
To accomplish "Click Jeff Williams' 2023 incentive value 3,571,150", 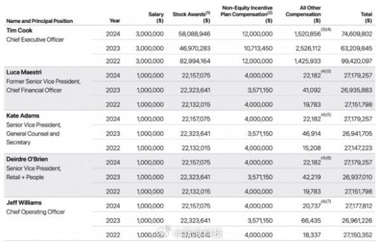I will click(x=260, y=221).
